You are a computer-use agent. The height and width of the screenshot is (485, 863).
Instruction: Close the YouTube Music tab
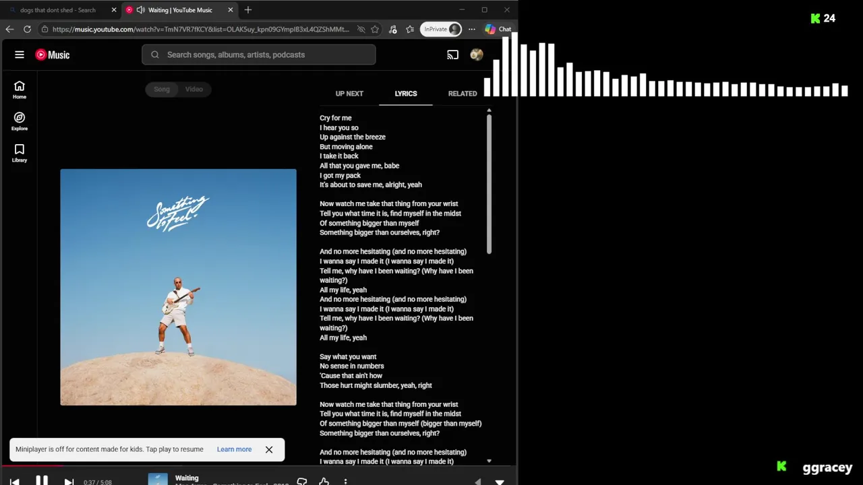pos(231,10)
